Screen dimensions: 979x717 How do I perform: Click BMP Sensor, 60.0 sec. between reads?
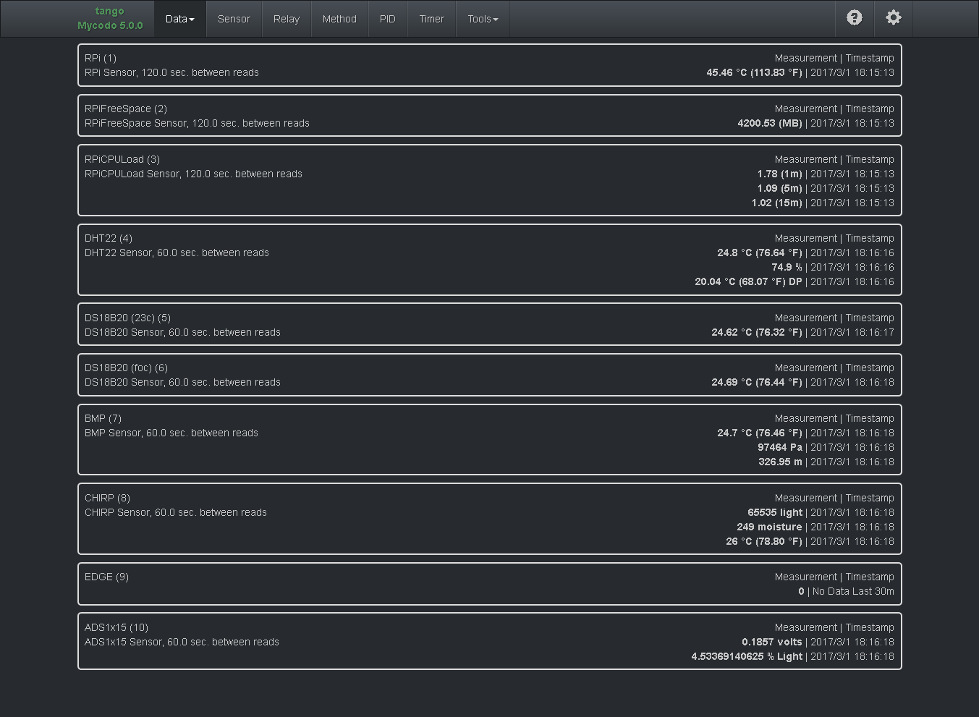coord(171,433)
